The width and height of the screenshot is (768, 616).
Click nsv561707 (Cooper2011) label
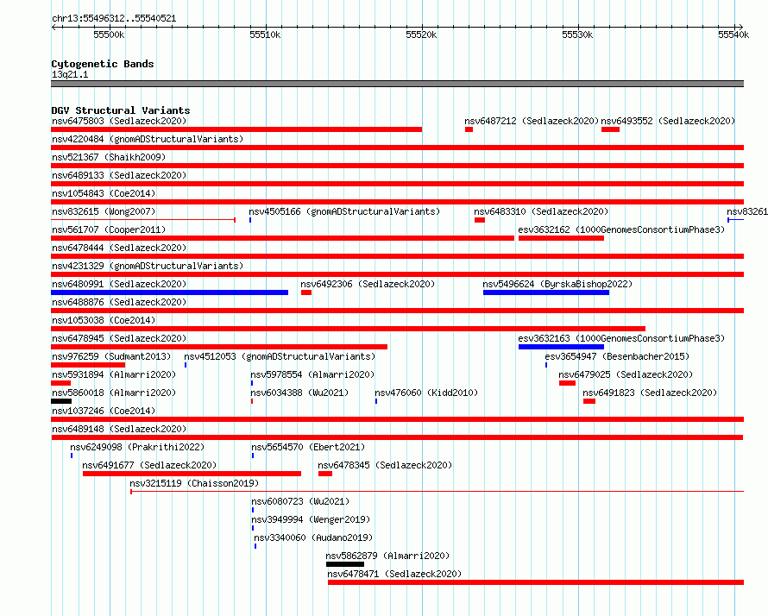109,229
